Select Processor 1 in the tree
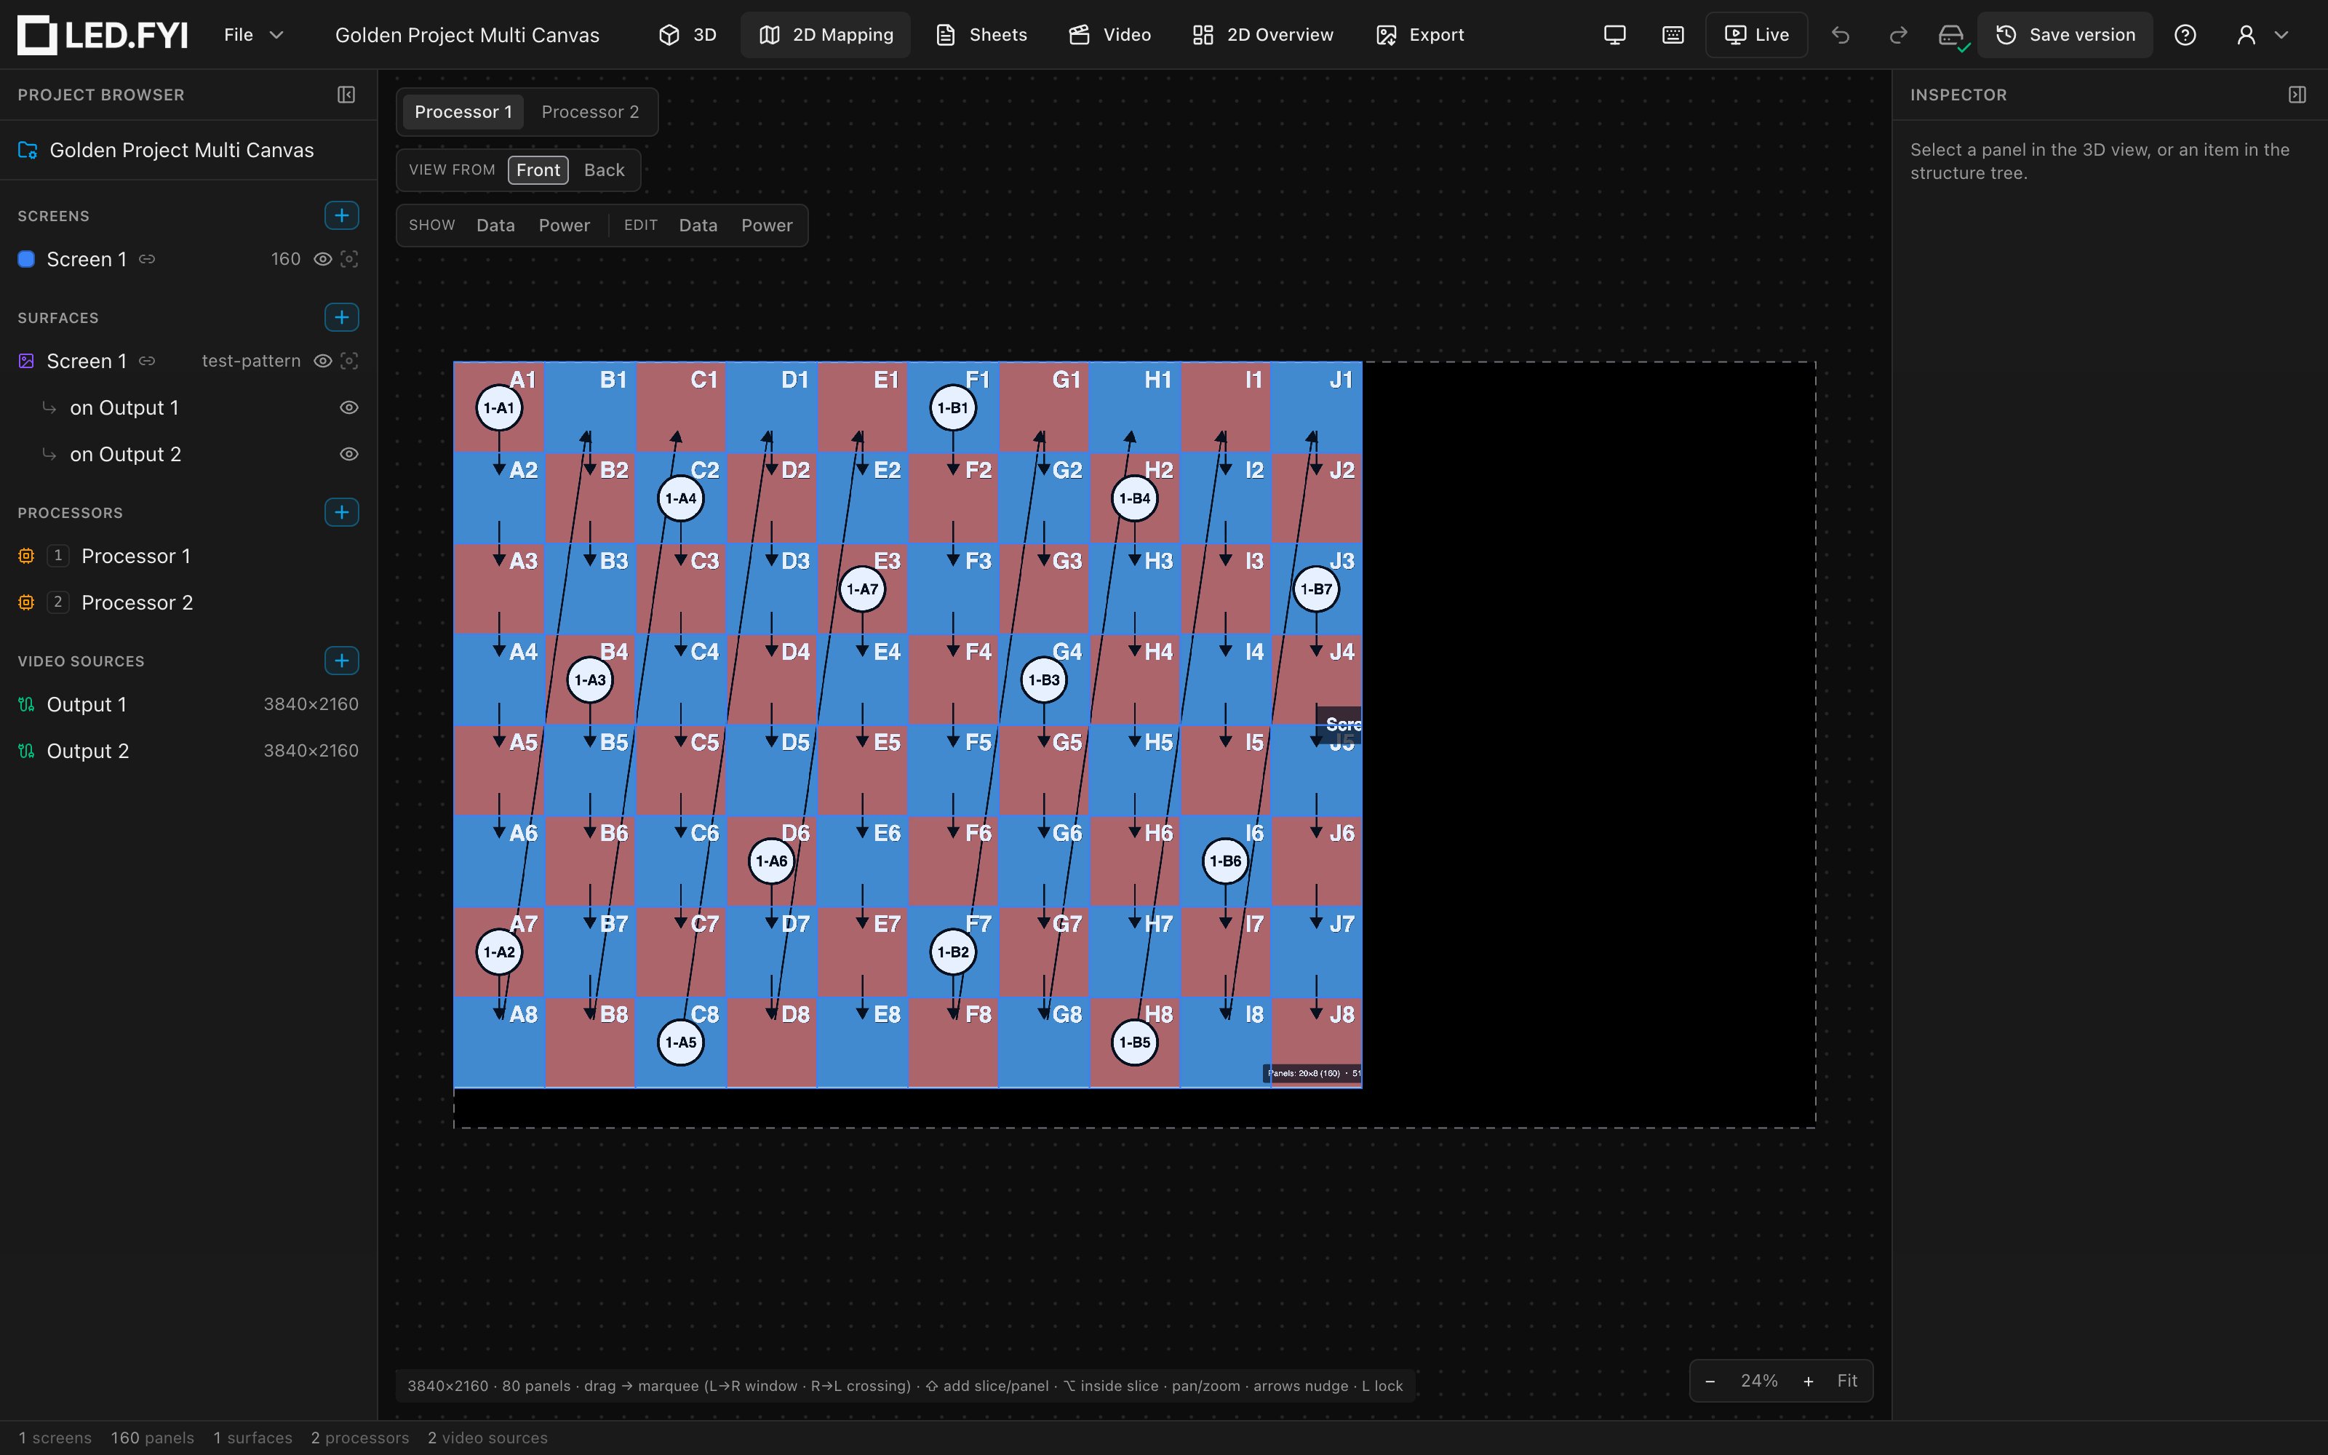Screen dimensions: 2328x1455 pos(188,557)
